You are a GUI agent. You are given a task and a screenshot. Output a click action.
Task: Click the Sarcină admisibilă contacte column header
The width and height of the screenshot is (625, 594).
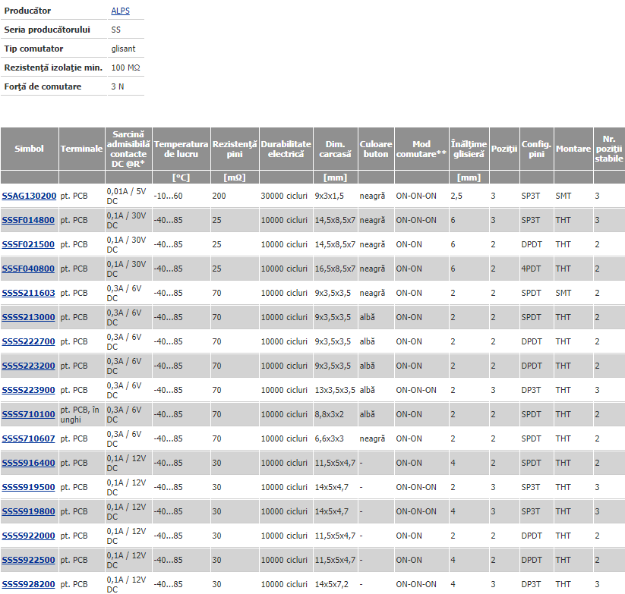click(x=128, y=149)
